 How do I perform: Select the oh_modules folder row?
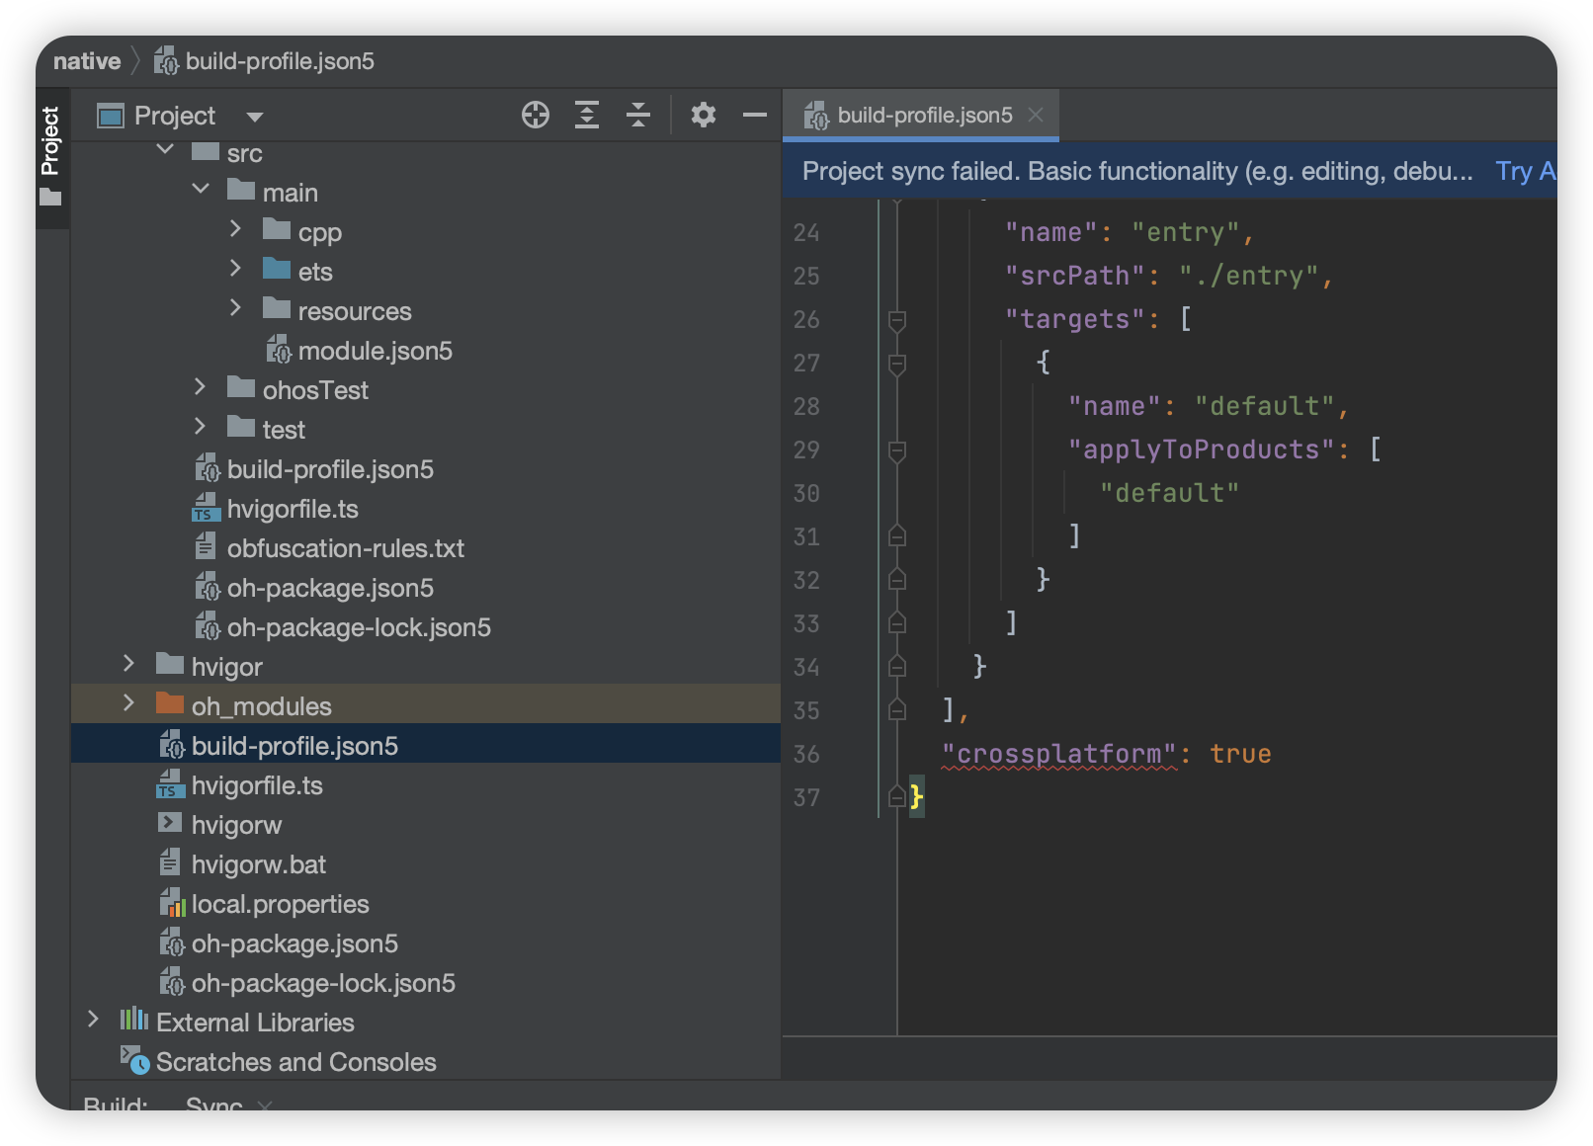point(426,703)
